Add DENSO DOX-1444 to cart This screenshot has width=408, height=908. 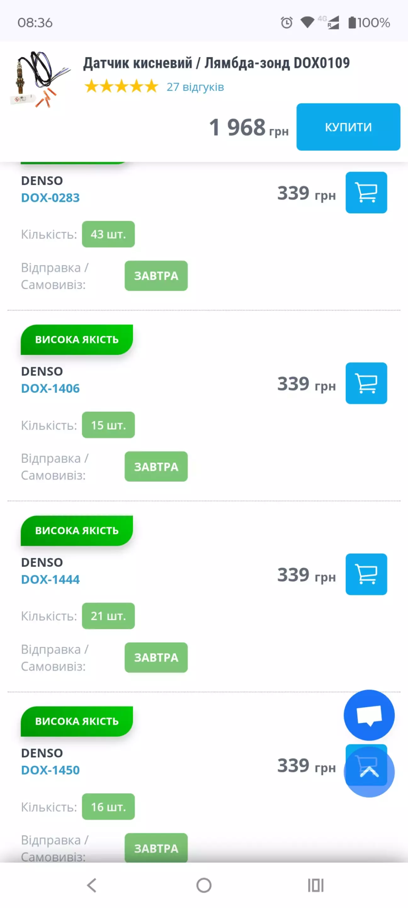[x=366, y=574]
